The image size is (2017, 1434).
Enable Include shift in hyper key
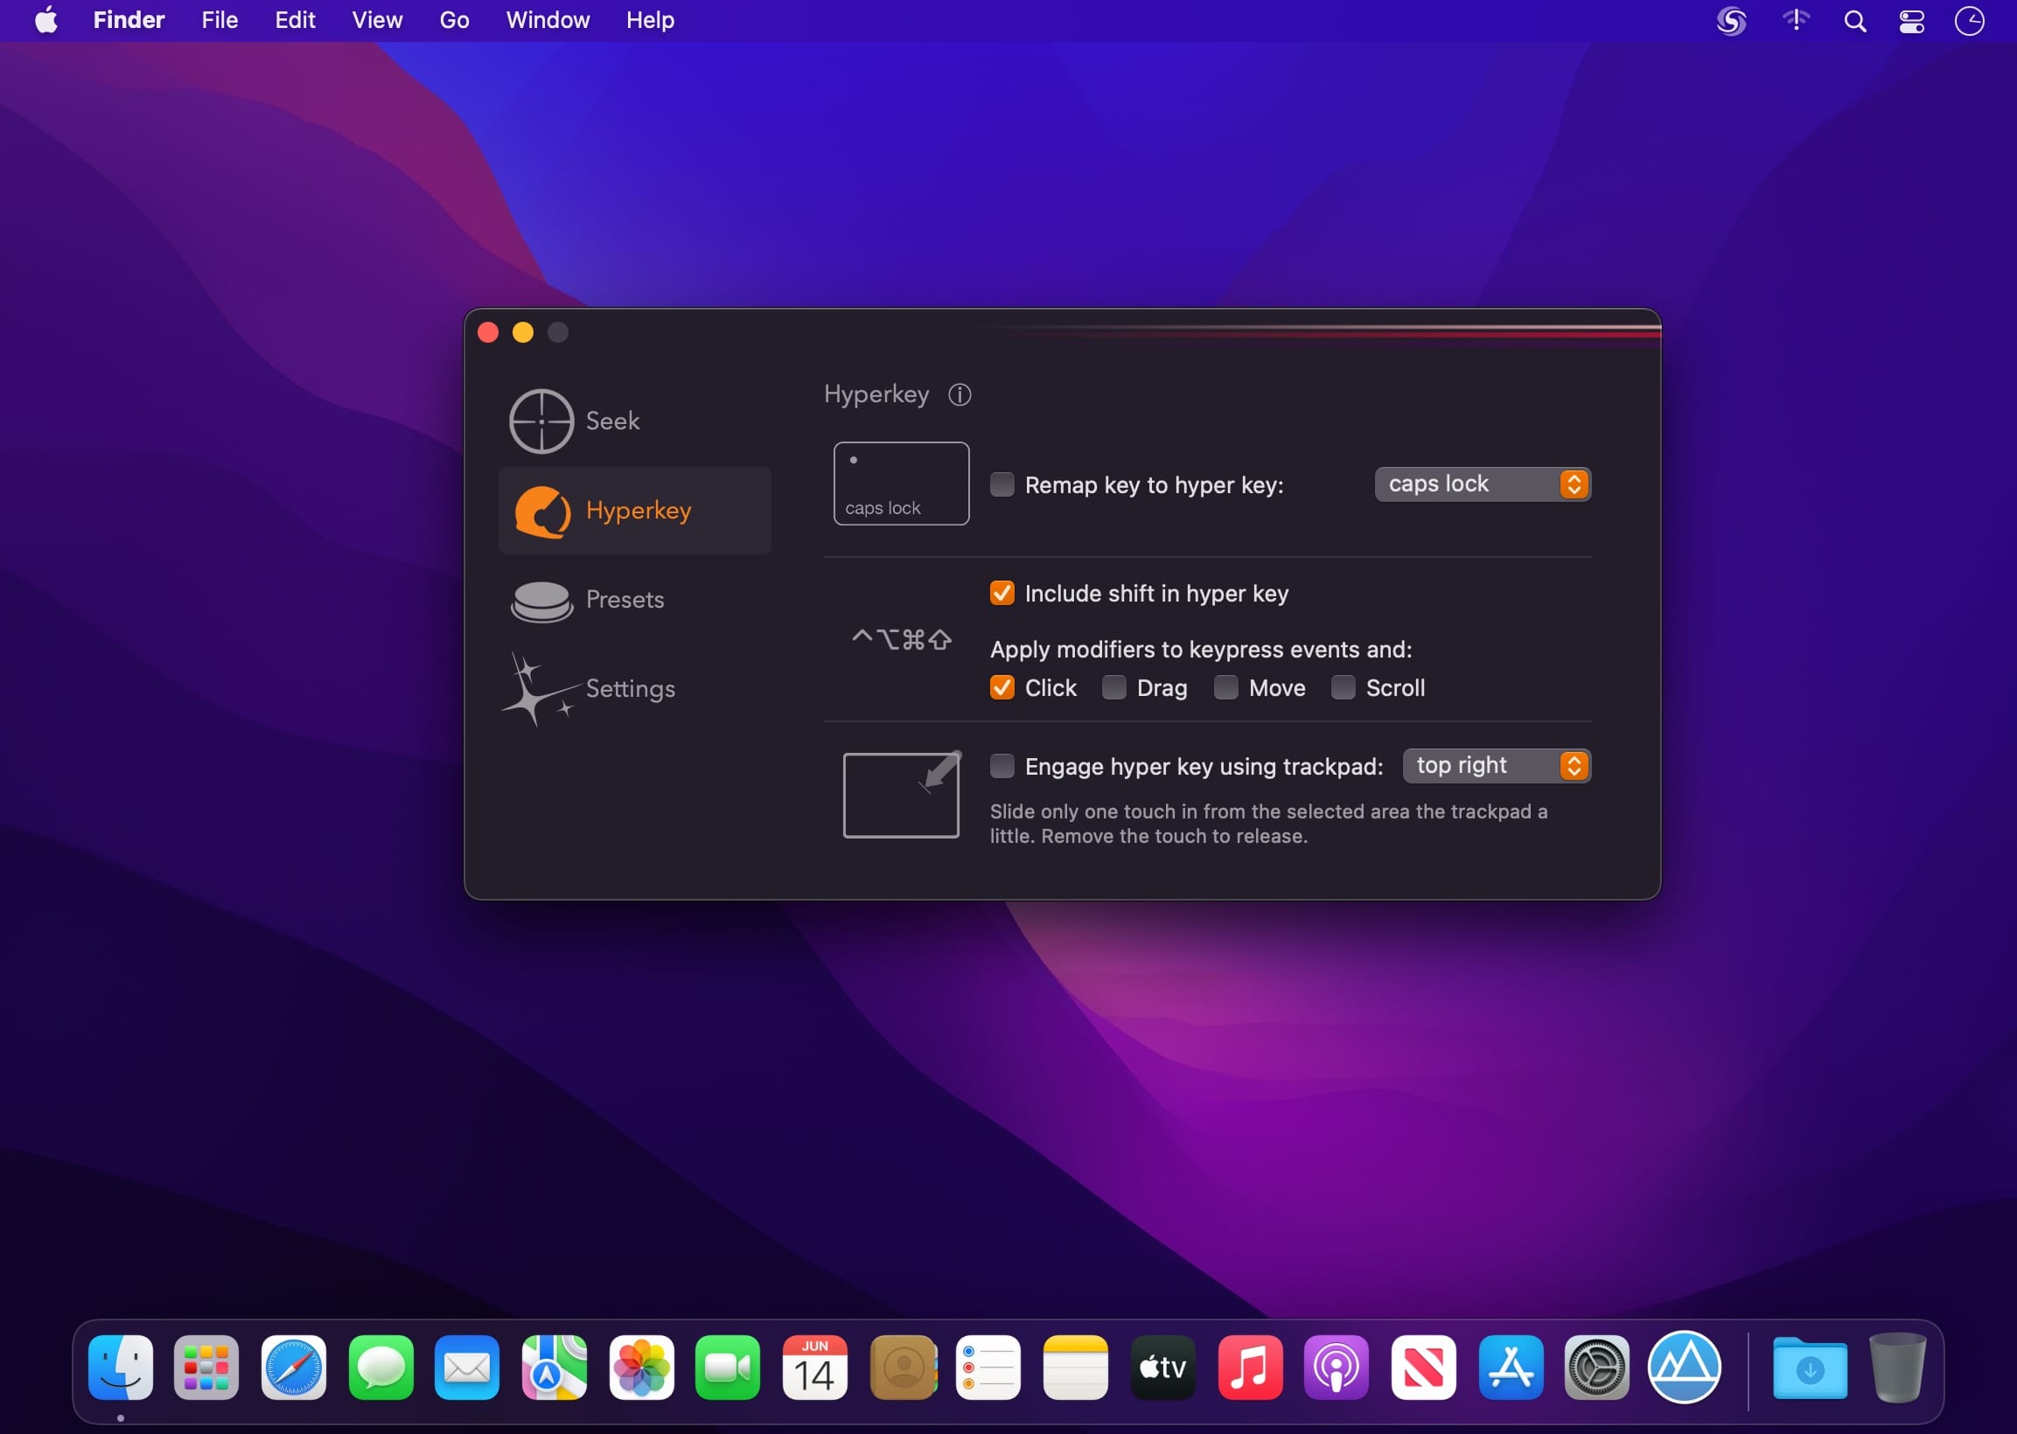coord(1000,593)
